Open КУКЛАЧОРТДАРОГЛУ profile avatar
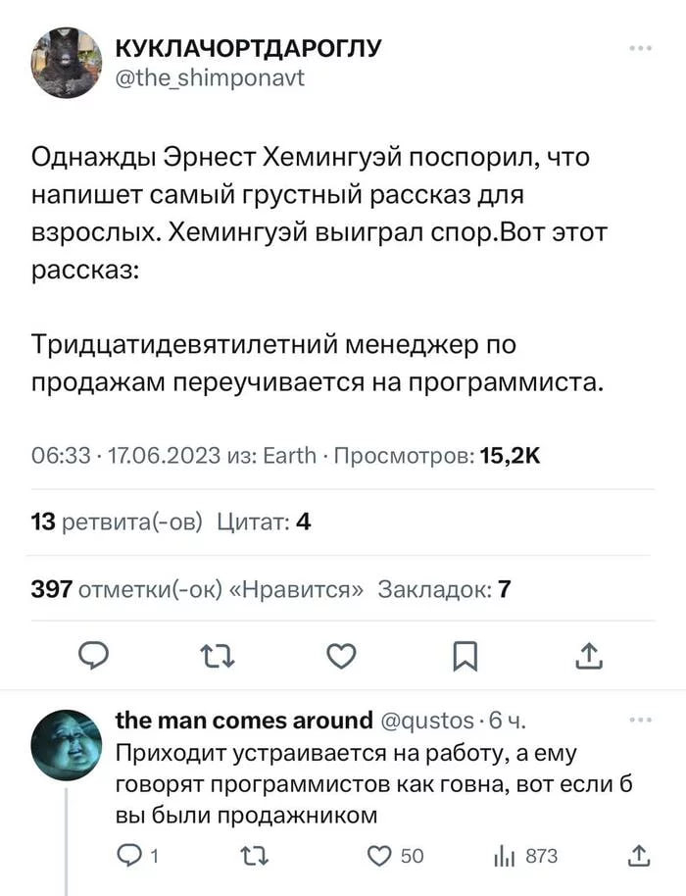This screenshot has width=686, height=896. tap(67, 63)
